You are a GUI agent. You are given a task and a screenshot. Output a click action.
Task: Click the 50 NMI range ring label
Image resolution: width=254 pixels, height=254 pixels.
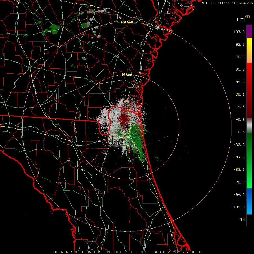[127, 75]
